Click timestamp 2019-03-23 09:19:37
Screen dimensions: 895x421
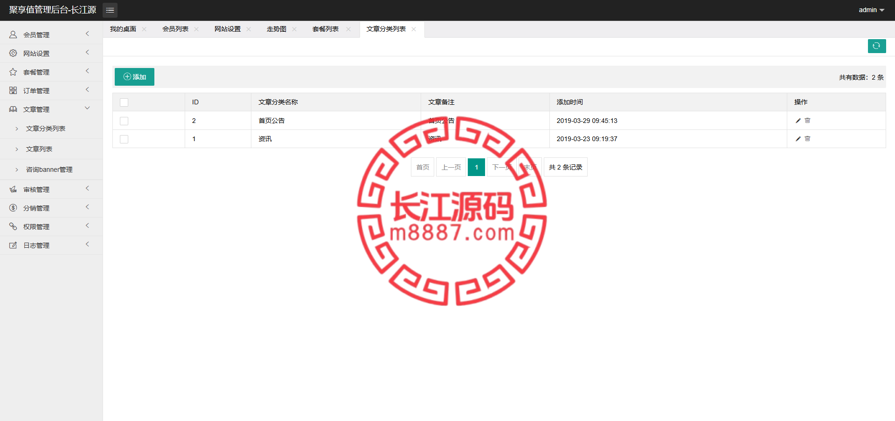(x=587, y=139)
